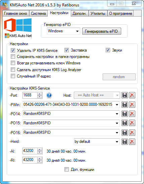Toggle Удалить IP KMS-Service checkbox

13,51
